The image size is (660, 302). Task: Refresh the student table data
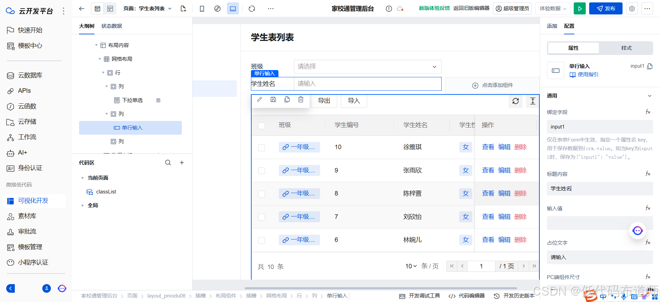[x=516, y=101]
